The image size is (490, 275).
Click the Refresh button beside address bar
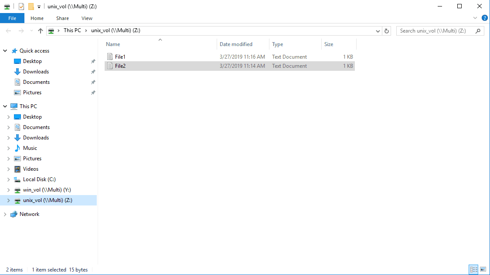[x=387, y=31]
